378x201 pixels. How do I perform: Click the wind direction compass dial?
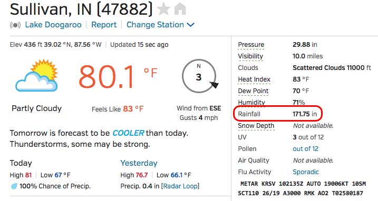click(x=199, y=76)
